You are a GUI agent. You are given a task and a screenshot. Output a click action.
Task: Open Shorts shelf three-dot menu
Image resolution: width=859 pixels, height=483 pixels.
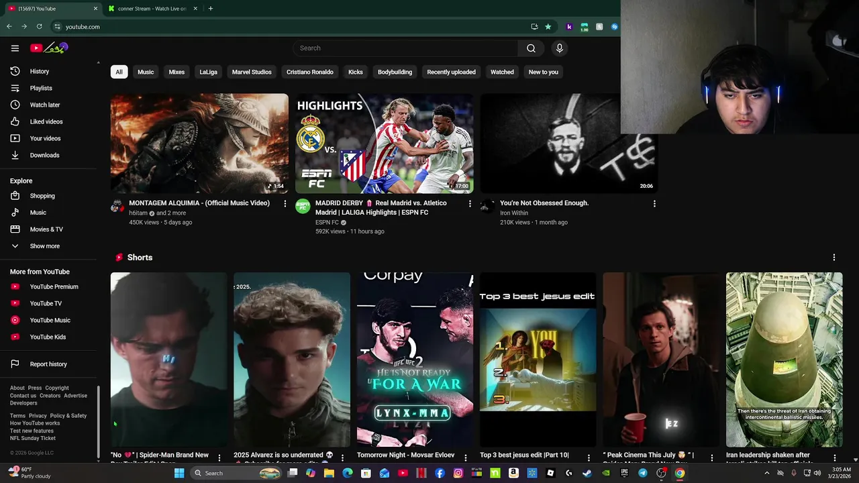[x=834, y=258]
